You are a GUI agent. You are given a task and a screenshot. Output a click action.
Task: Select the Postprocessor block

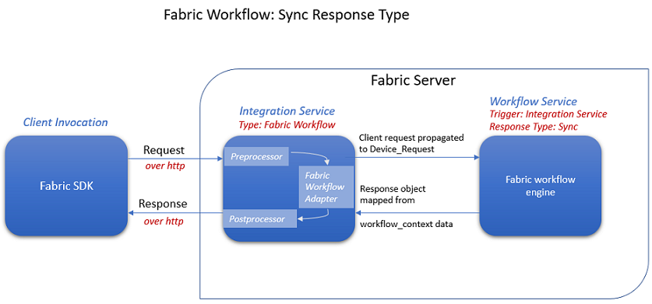pos(260,218)
